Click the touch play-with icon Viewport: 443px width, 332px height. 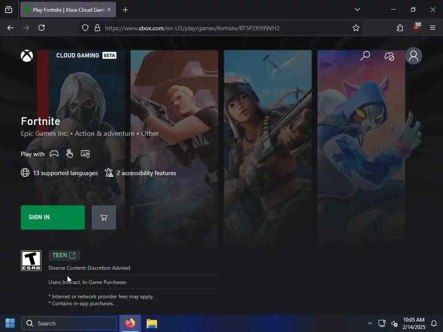(70, 153)
